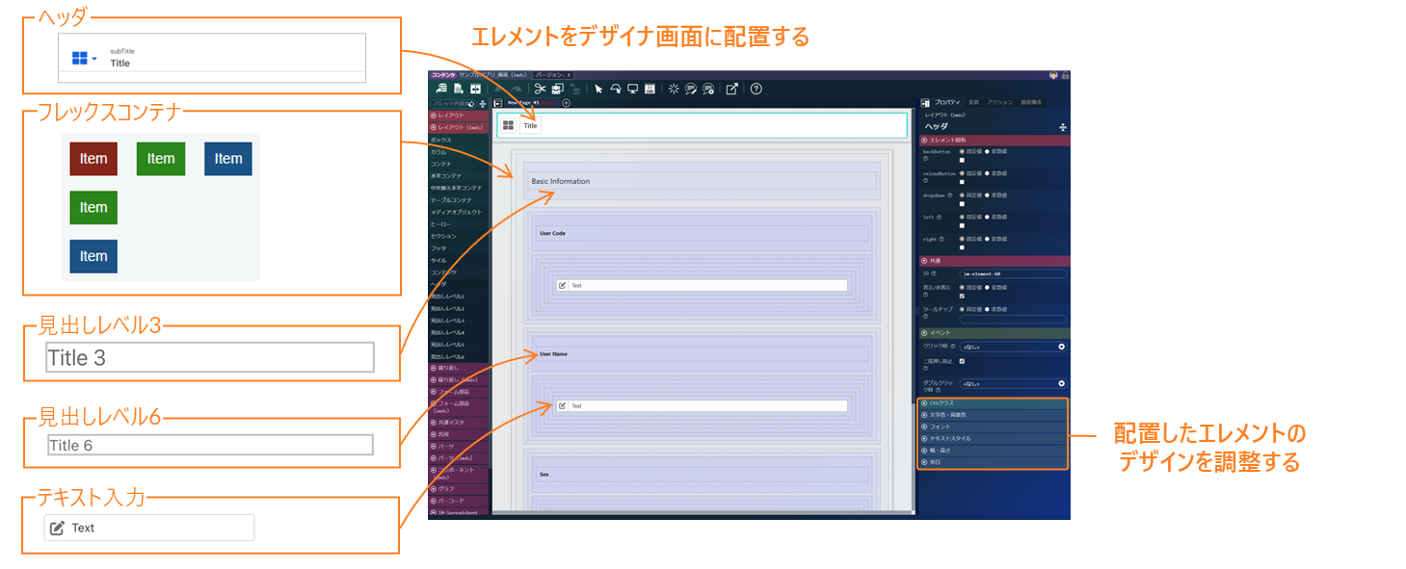Click the grid icon in canvas header
This screenshot has width=1406, height=569.
click(x=508, y=125)
